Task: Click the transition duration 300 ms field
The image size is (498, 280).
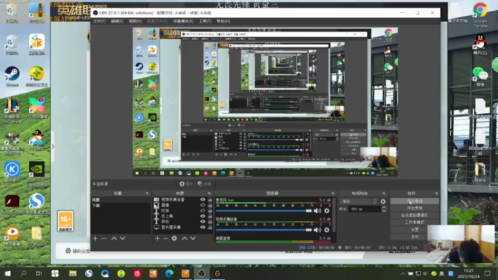Action: (365, 209)
